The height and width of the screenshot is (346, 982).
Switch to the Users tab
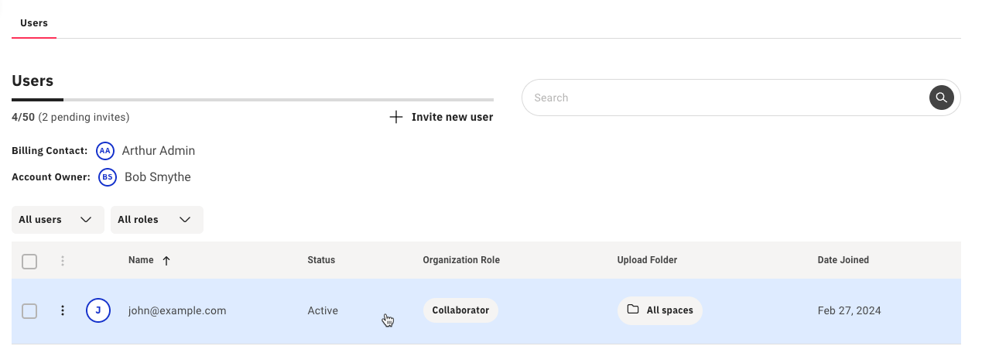pyautogui.click(x=34, y=23)
